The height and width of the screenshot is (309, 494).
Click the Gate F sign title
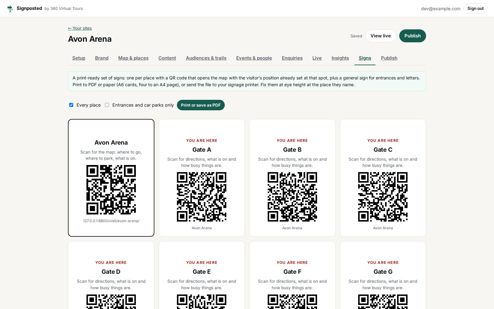pyautogui.click(x=292, y=272)
